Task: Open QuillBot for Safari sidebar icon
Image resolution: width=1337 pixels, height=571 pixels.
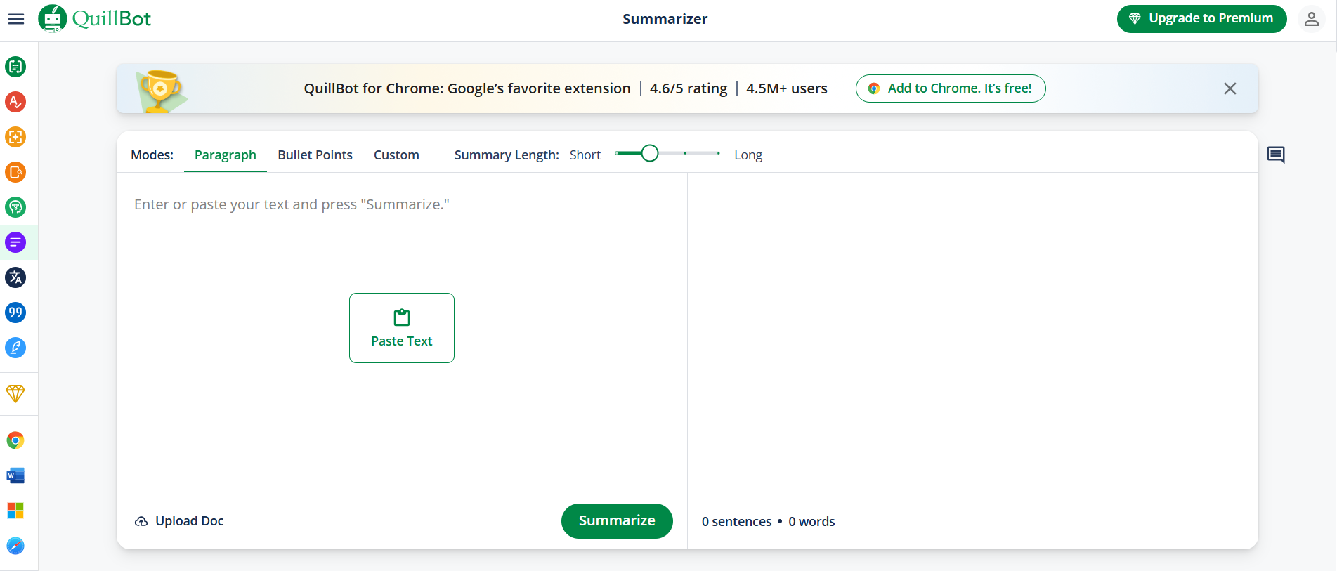Action: (15, 546)
